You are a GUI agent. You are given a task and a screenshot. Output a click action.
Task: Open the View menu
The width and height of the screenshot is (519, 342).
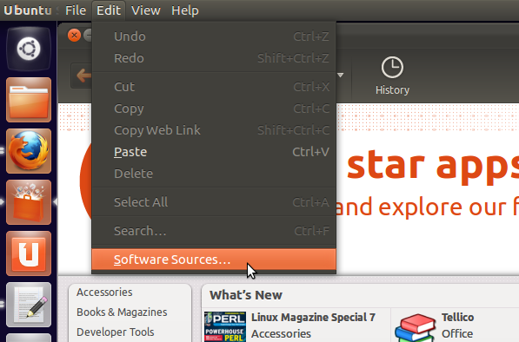click(146, 10)
